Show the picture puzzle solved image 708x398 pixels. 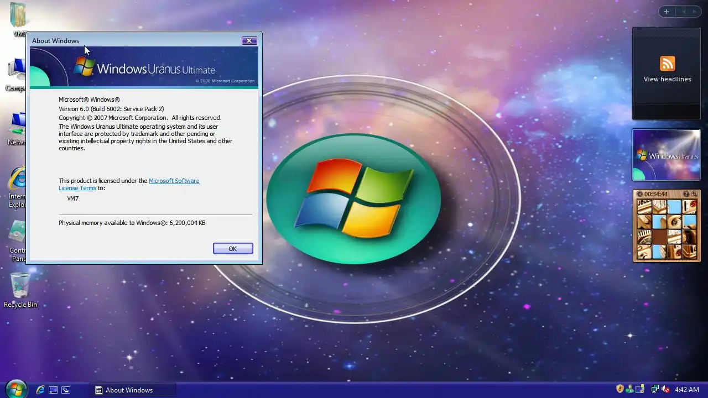coord(686,194)
